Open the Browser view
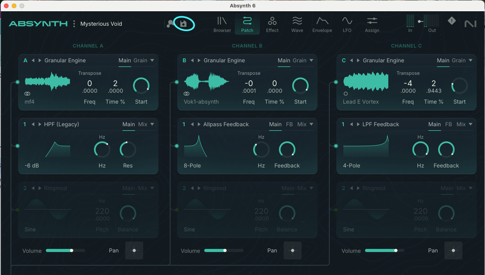This screenshot has width=485, height=275. [222, 24]
